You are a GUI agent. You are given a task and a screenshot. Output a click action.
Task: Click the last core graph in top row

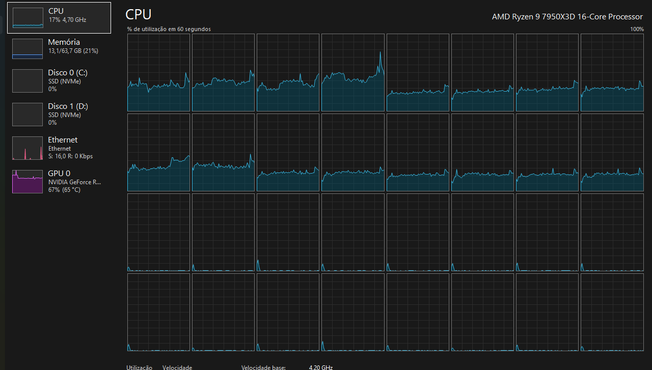click(612, 72)
